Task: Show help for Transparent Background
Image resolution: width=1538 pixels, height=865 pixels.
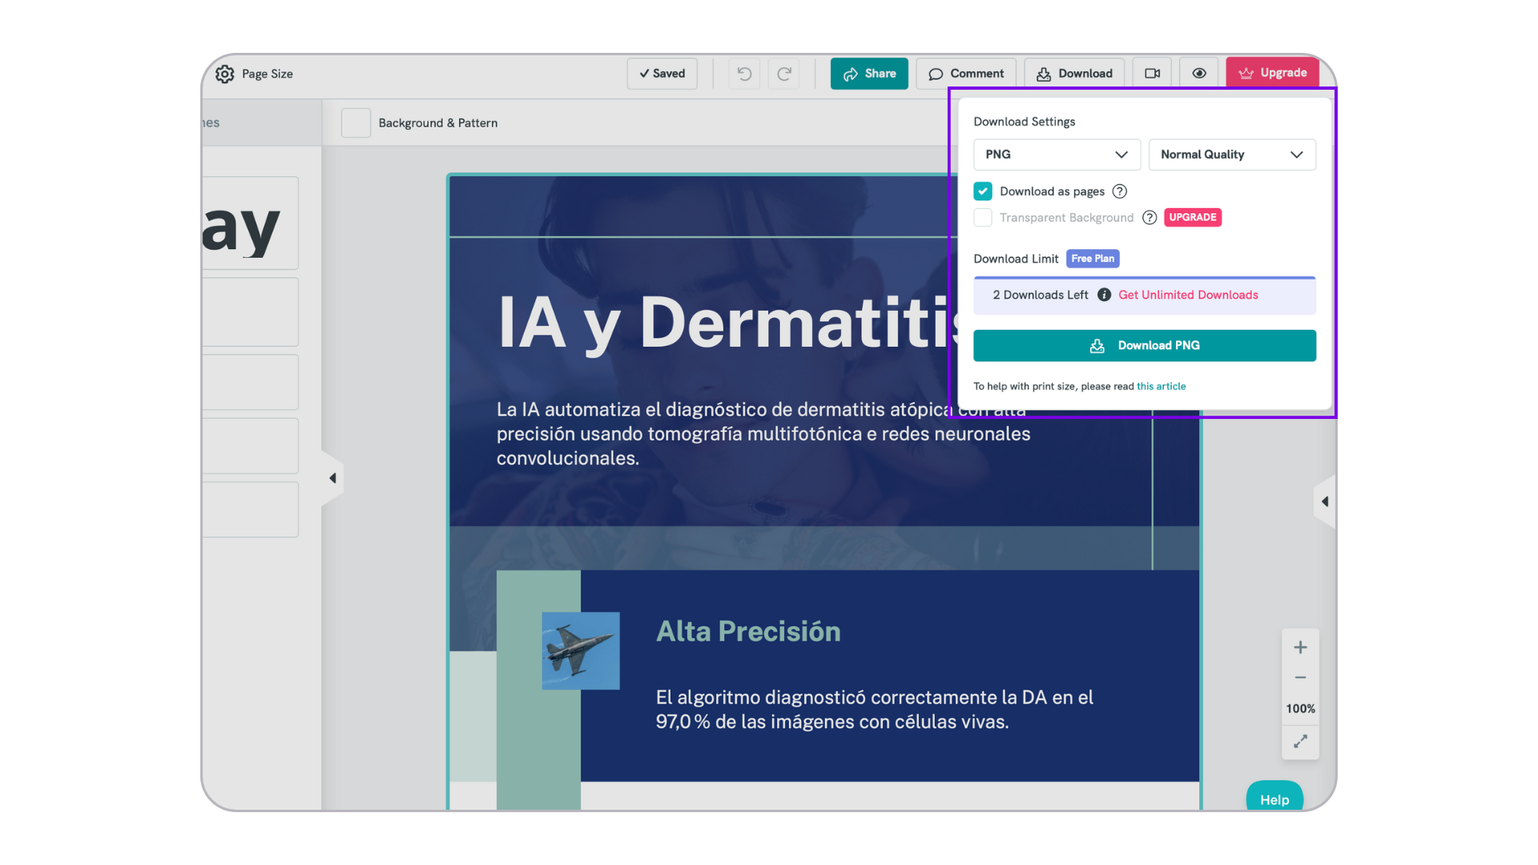Action: (1149, 218)
